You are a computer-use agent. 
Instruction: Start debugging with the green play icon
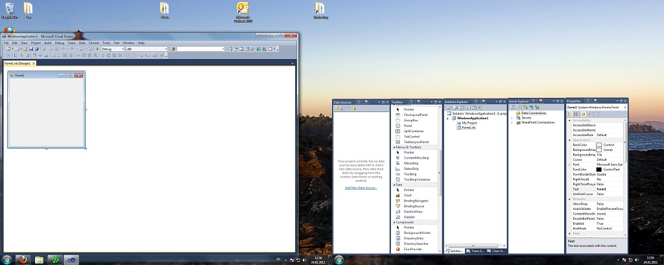pyautogui.click(x=97, y=49)
